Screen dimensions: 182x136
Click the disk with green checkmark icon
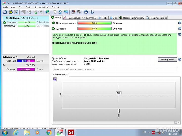tap(35, 12)
